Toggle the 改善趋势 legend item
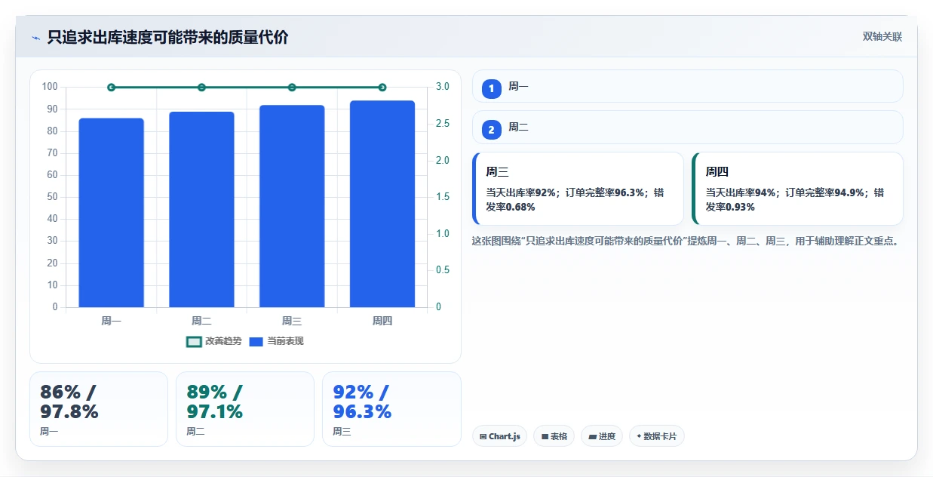Viewport: 933px width, 477px height. tap(214, 341)
